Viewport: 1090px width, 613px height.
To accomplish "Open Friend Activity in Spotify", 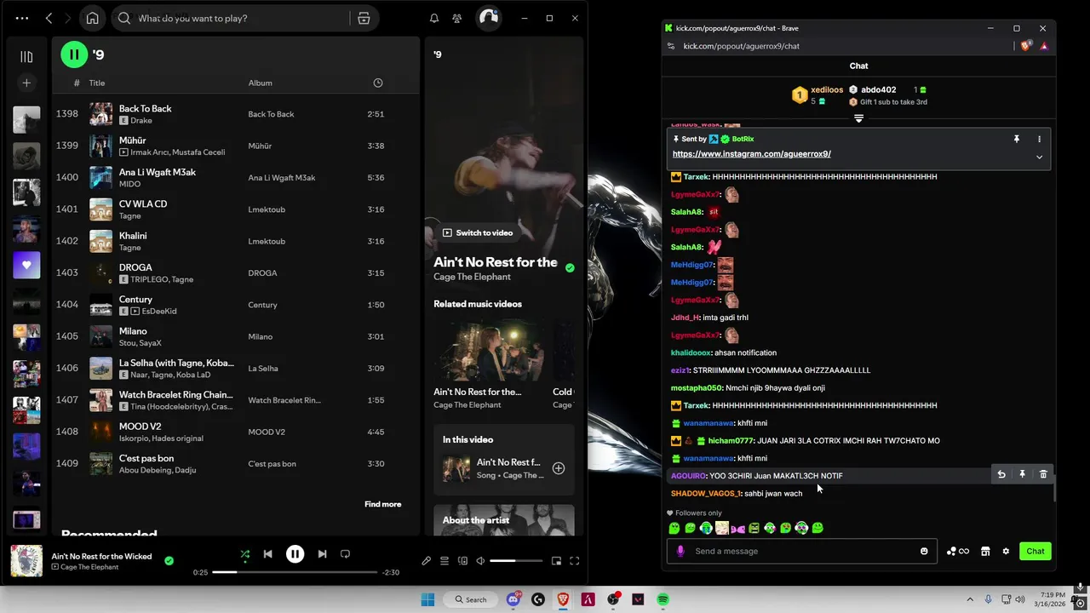I will pos(457,18).
